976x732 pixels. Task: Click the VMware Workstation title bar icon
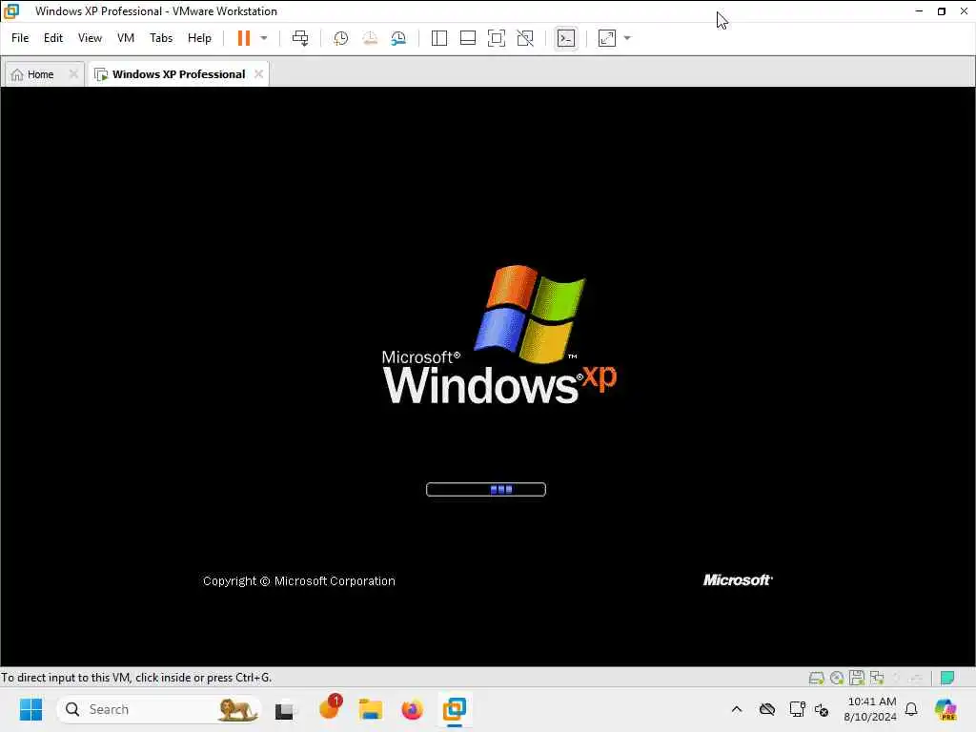pyautogui.click(x=11, y=11)
